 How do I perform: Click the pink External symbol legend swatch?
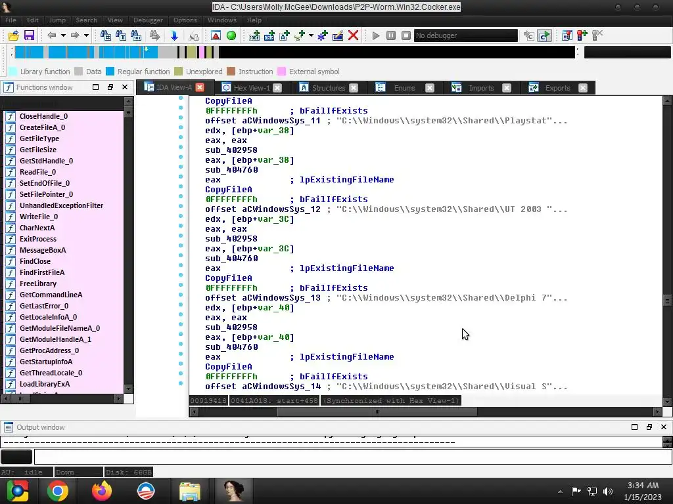tap(282, 72)
